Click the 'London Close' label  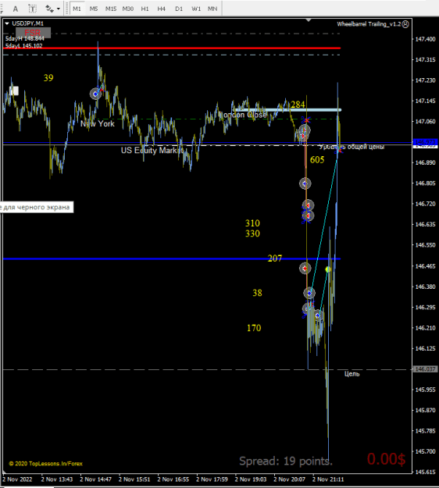point(244,115)
